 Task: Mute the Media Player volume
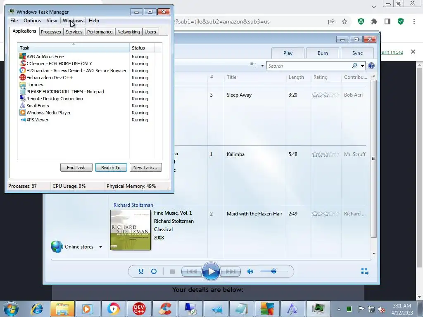(250, 272)
